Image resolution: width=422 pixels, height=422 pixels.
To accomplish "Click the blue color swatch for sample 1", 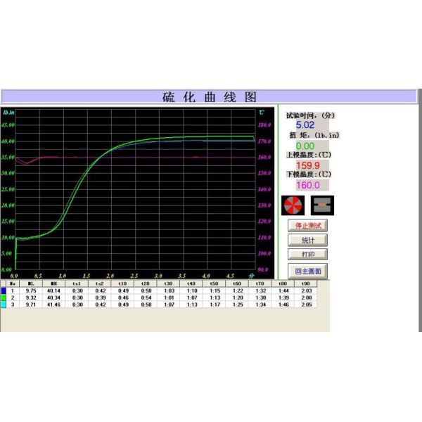I will point(4,290).
